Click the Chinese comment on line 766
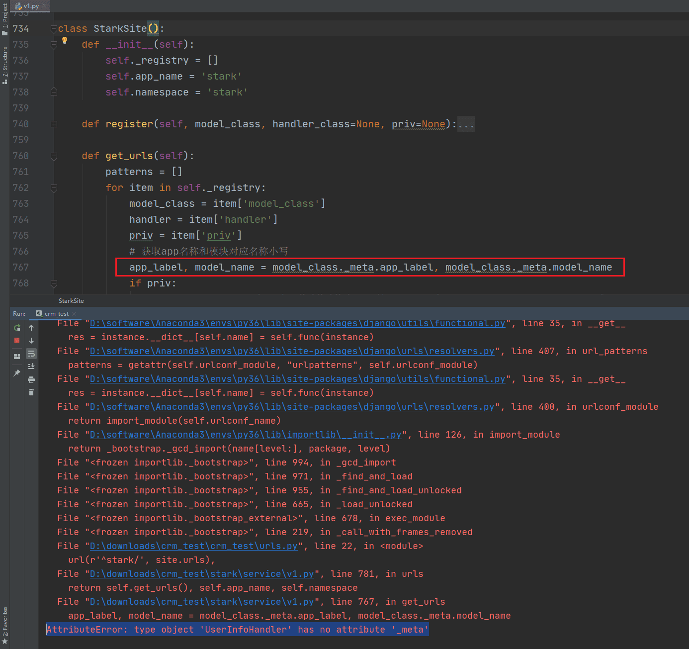Viewport: 689px width, 649px height. 209,252
